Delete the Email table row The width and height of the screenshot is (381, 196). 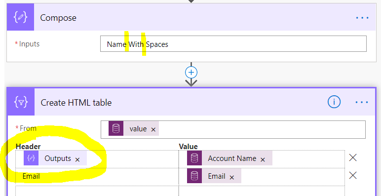[x=353, y=175]
